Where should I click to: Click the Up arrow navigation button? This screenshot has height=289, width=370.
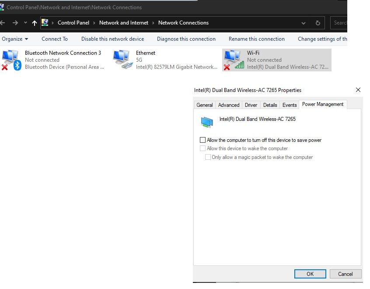[35, 23]
